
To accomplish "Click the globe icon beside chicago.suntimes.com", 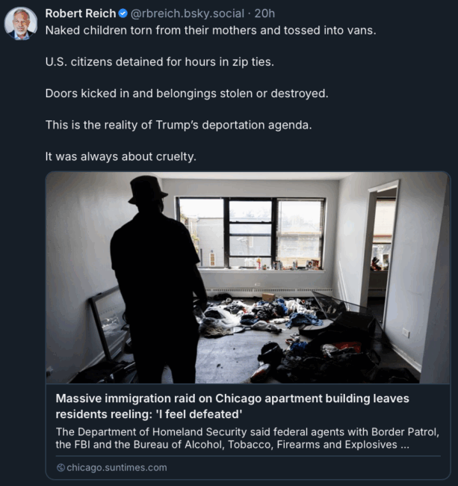I will (x=61, y=467).
